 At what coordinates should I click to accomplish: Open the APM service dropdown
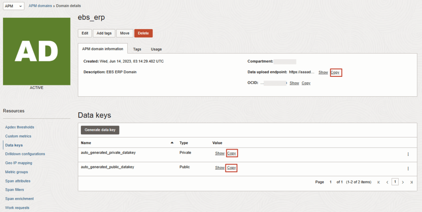[x=14, y=6]
